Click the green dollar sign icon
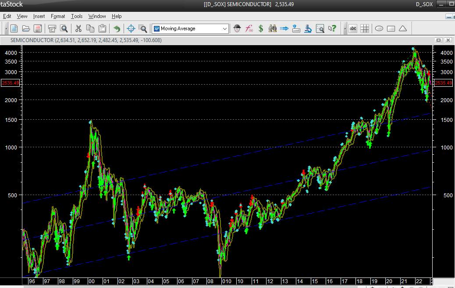The height and width of the screenshot is (288, 455). click(x=260, y=29)
